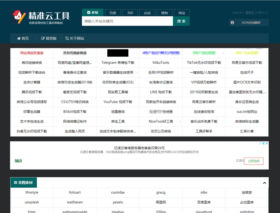The width and height of the screenshot is (280, 213).
Task: Open 全民VIP视频解析 link
Action: click(161, 73)
